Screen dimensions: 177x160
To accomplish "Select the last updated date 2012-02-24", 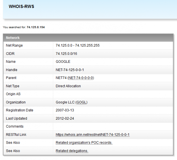I will 64,119.
